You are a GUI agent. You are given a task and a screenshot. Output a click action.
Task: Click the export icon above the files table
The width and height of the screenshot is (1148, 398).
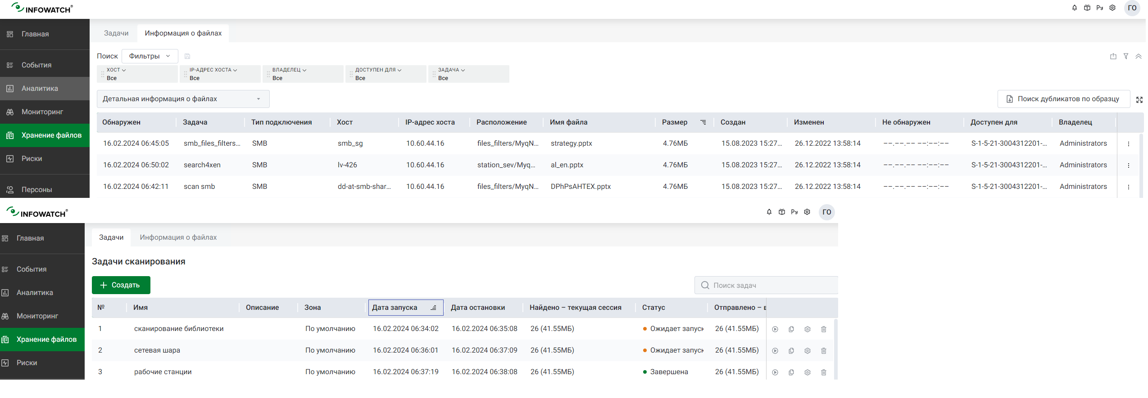pos(1113,56)
